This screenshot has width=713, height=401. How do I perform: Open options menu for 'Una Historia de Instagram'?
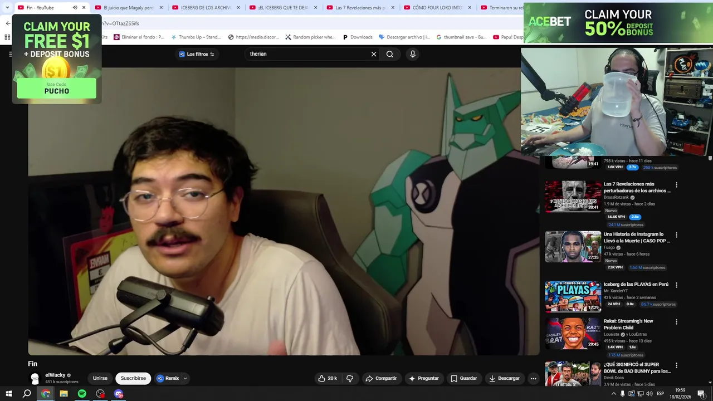pos(676,235)
